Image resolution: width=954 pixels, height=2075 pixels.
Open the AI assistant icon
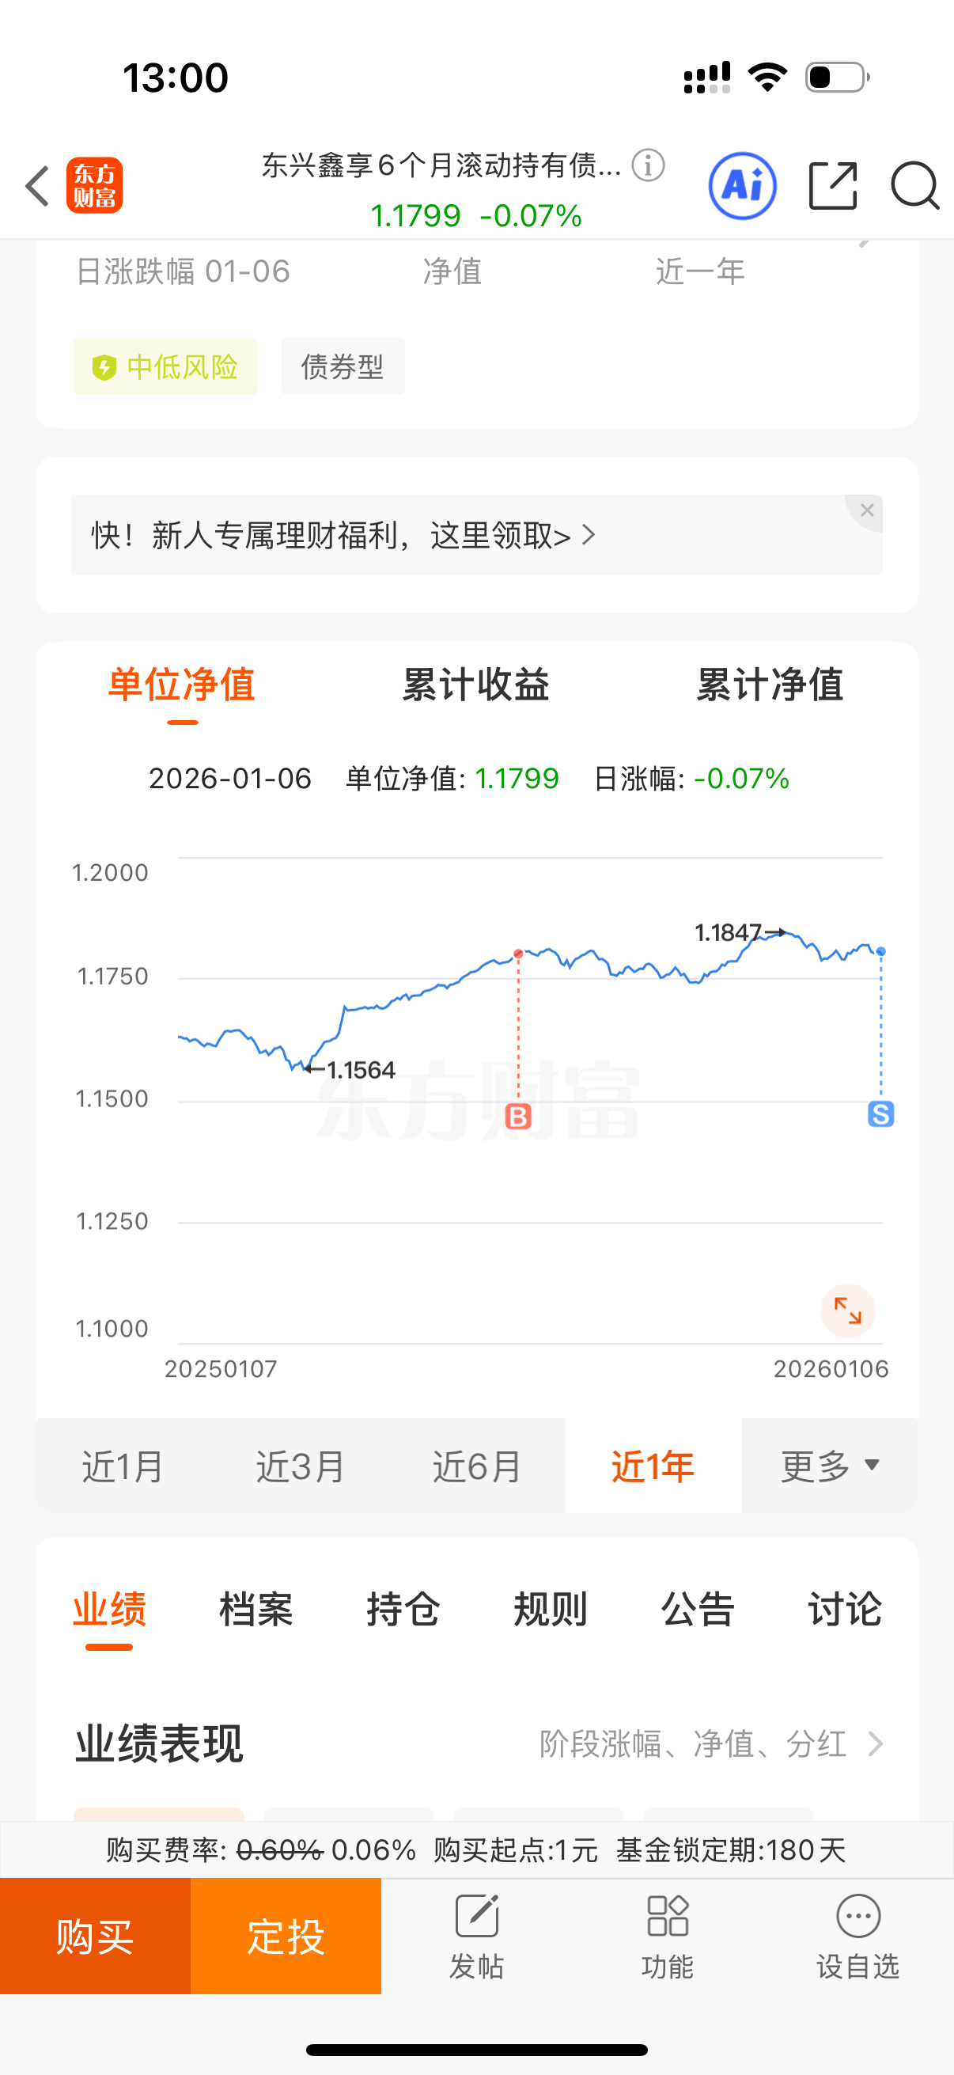click(742, 186)
